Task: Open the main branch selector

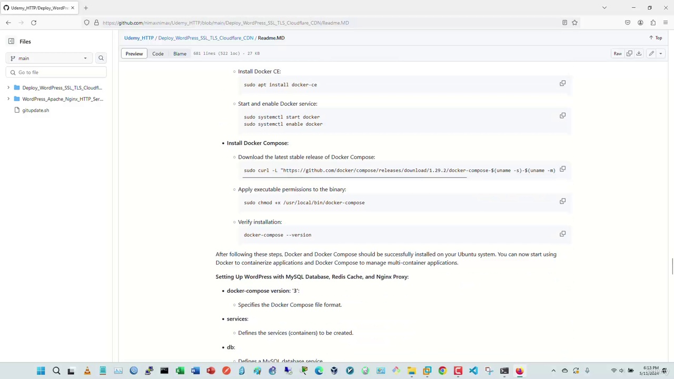Action: (48, 58)
